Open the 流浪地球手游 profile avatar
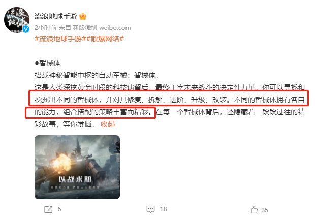The width and height of the screenshot is (316, 219). tap(17, 20)
